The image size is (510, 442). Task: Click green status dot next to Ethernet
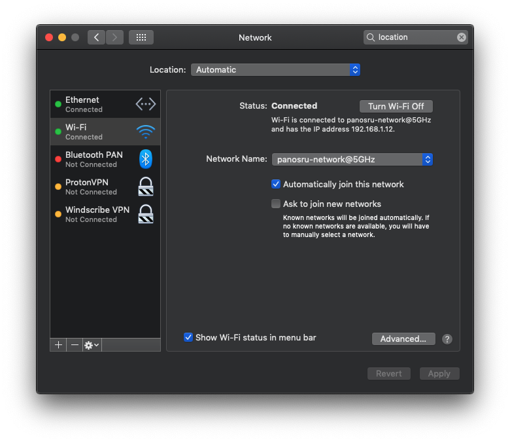pyautogui.click(x=58, y=104)
